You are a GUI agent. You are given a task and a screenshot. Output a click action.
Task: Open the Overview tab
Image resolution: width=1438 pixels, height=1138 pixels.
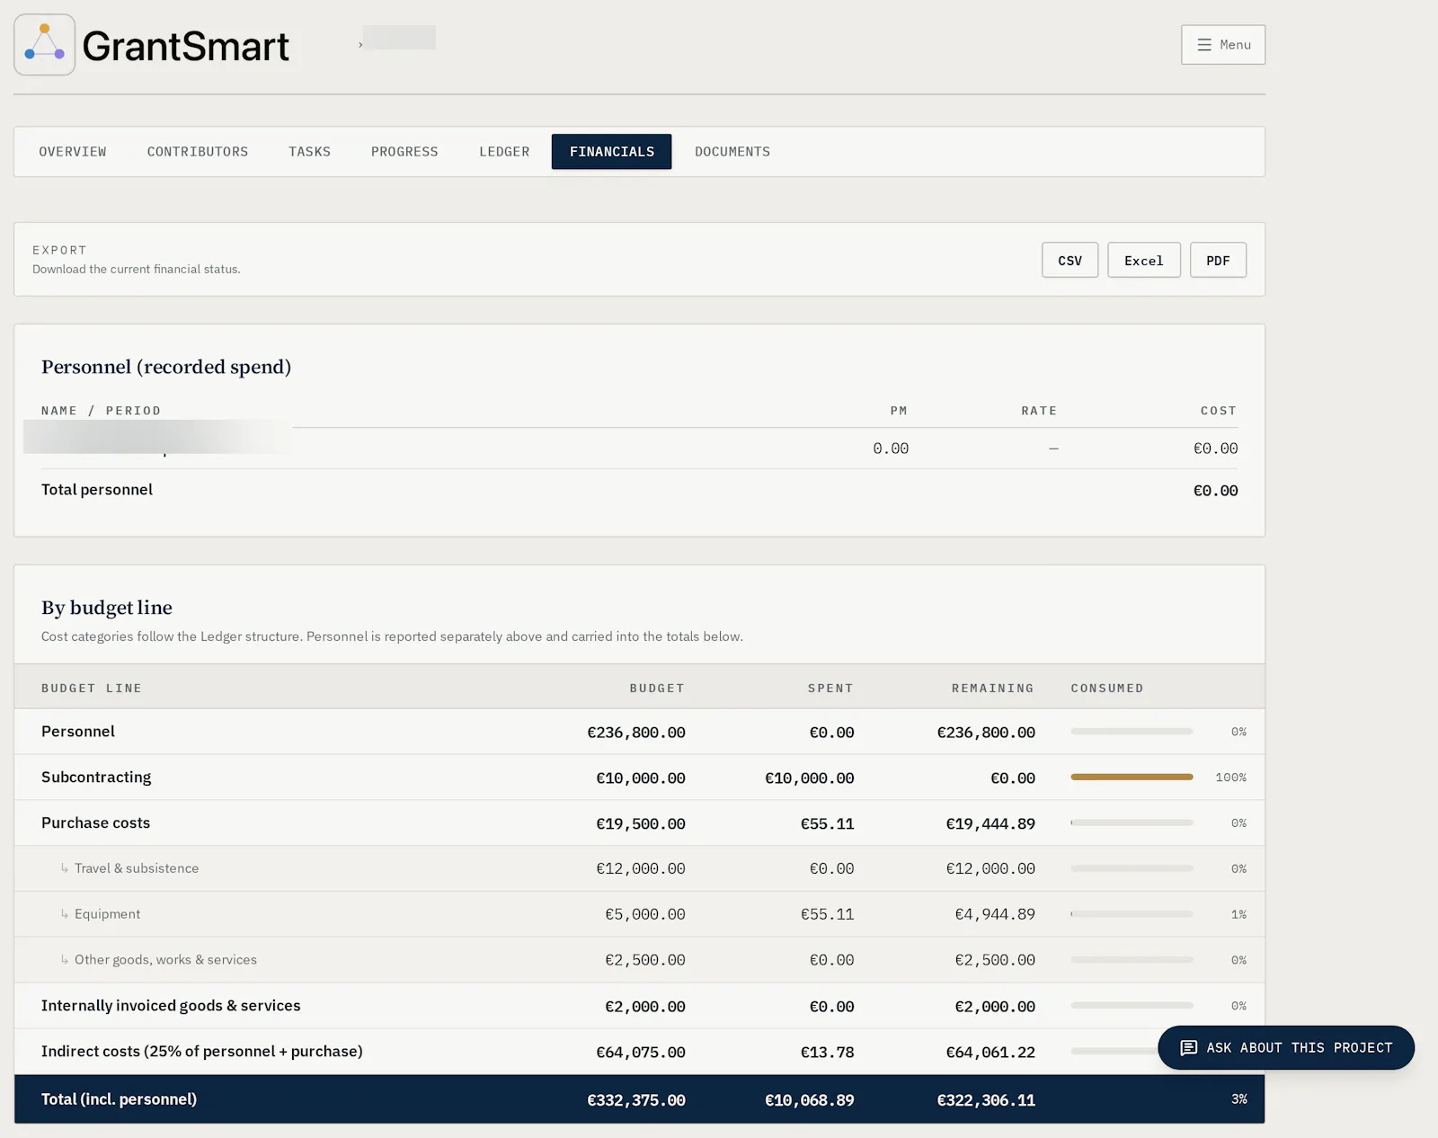(73, 152)
